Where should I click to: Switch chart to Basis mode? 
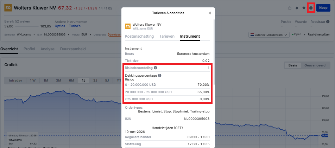pos(293,65)
